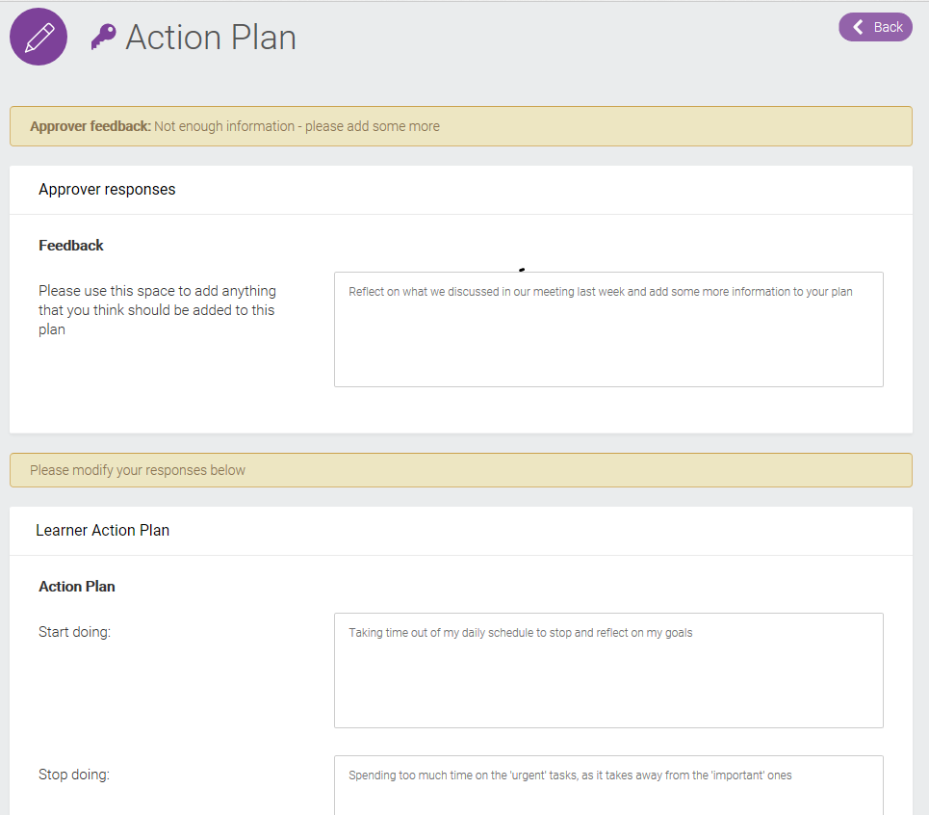Select the Approver feedback alert banner
This screenshot has height=815, width=929.
click(x=460, y=125)
